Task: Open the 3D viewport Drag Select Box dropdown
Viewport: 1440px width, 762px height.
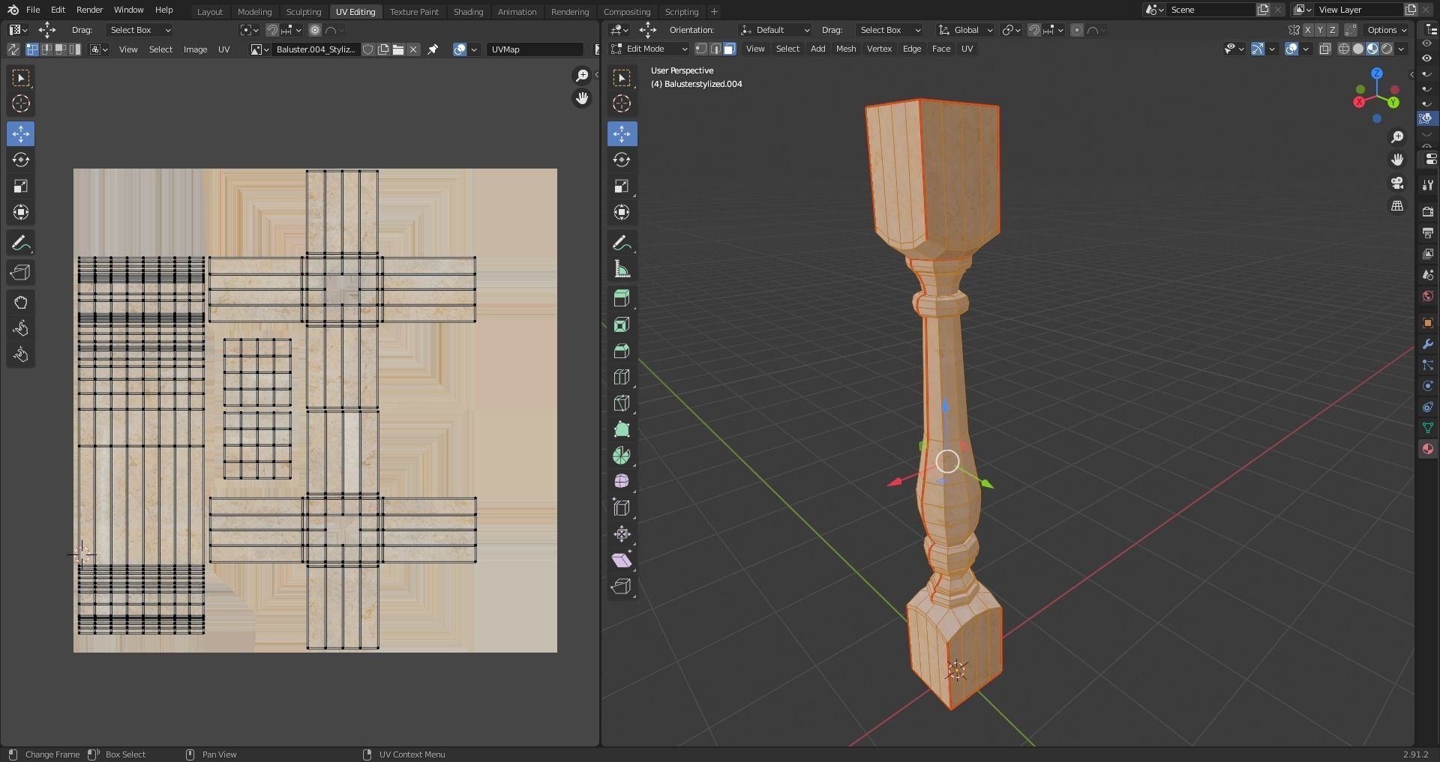Action: coord(889,30)
